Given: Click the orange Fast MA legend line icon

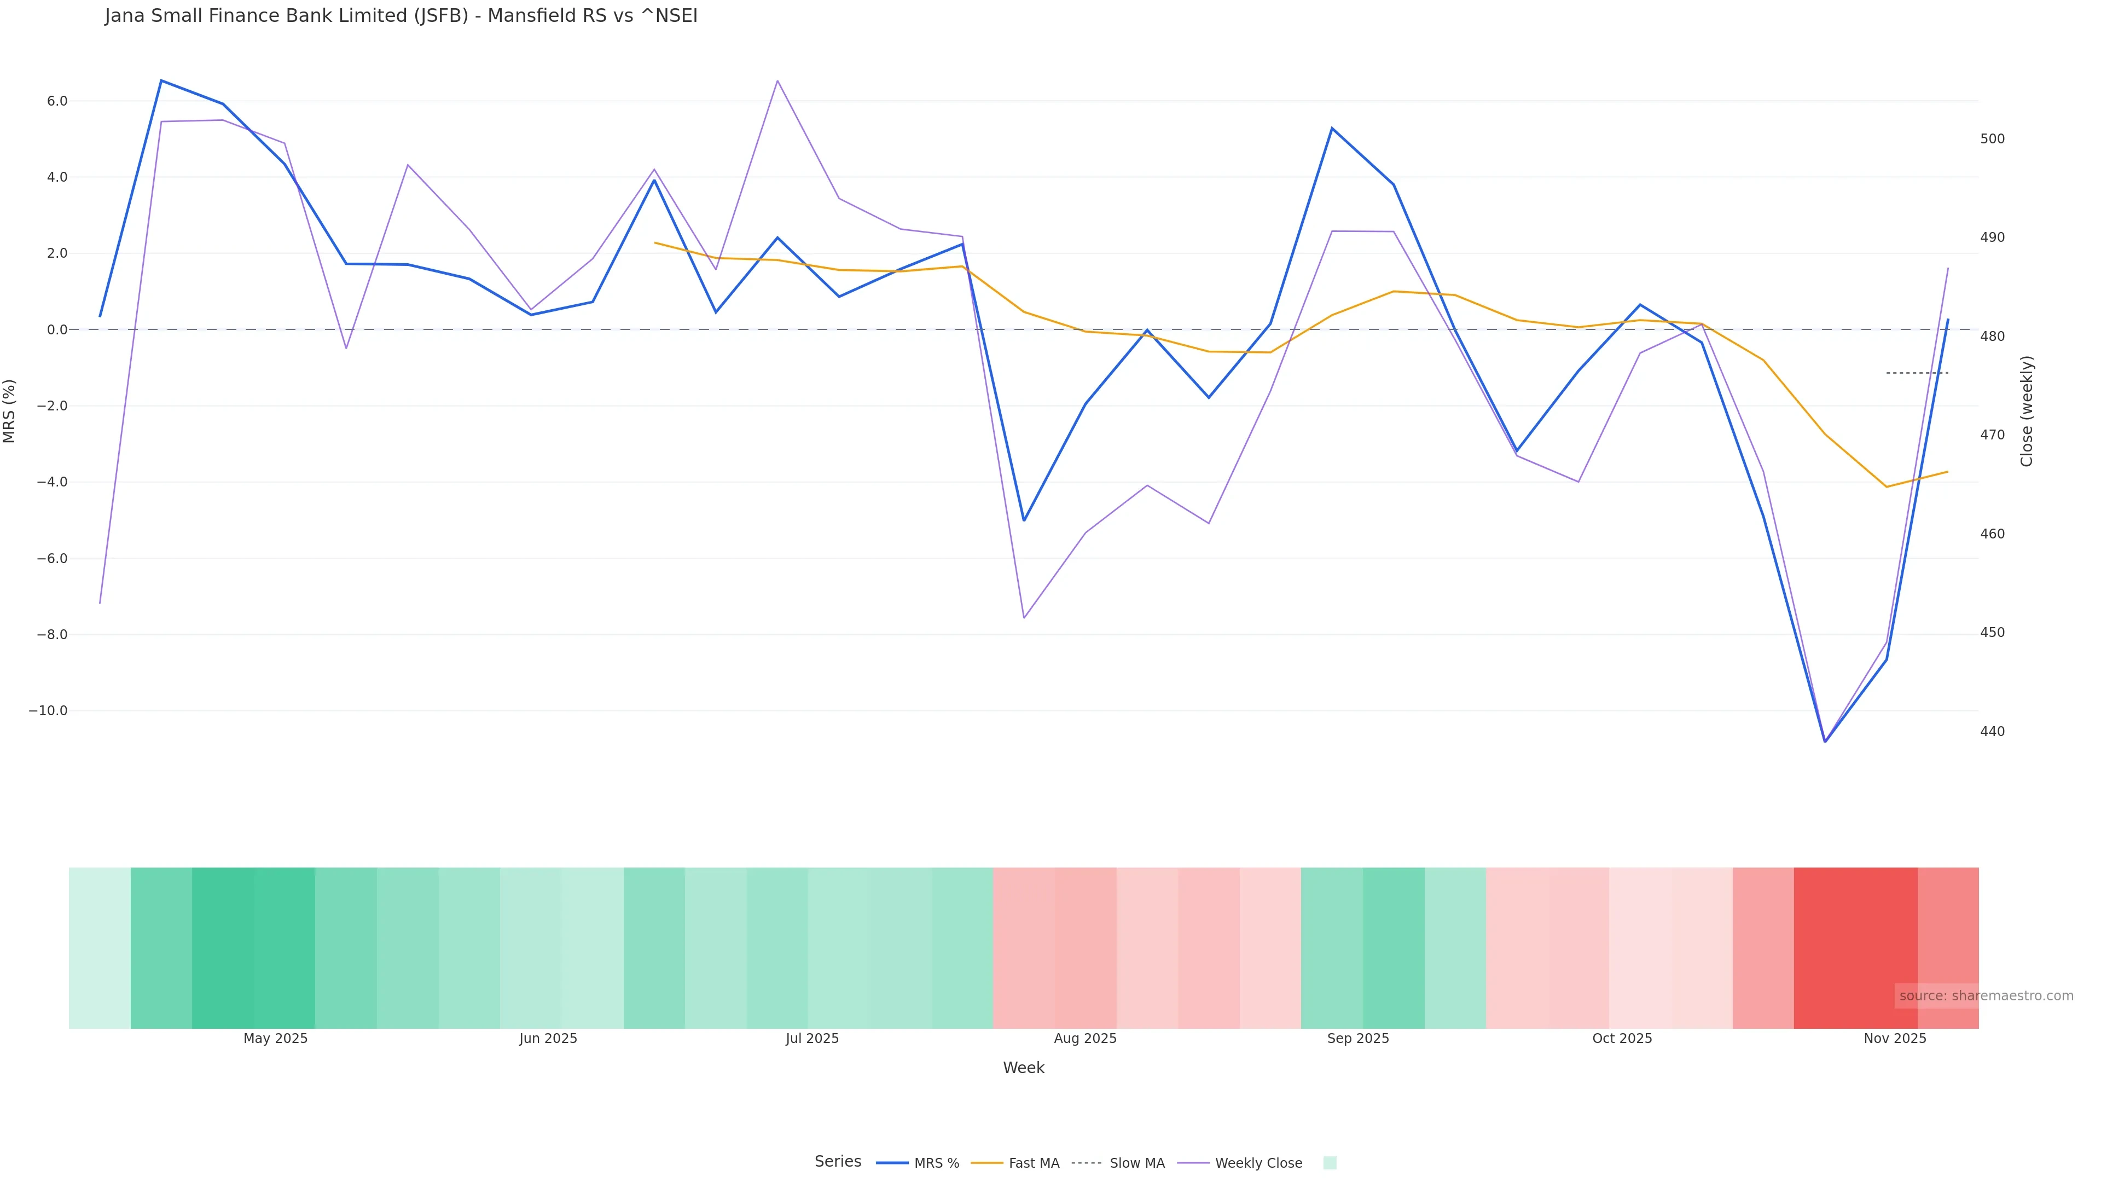Looking at the screenshot, I should coord(987,1163).
